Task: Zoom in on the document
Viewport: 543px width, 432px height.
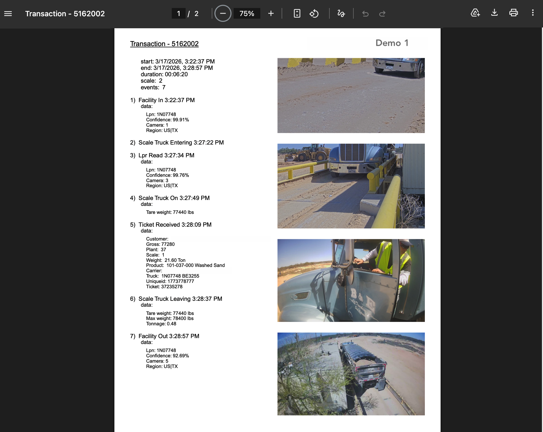Action: coord(271,13)
